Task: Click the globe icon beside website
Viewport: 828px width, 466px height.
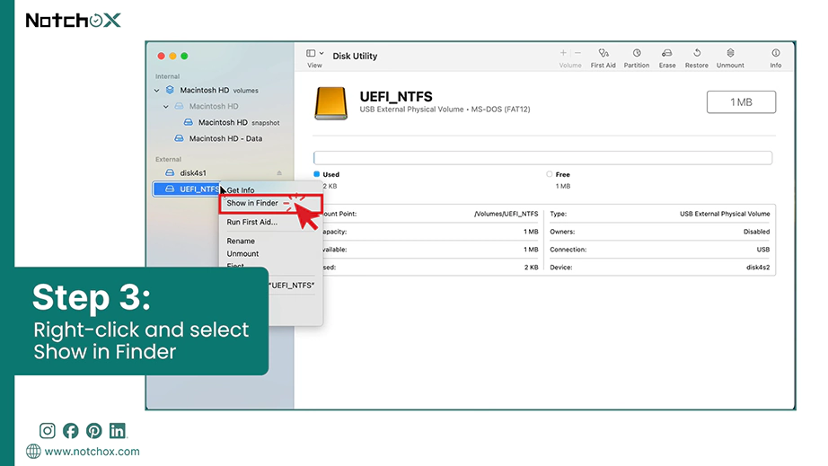Action: [x=33, y=452]
